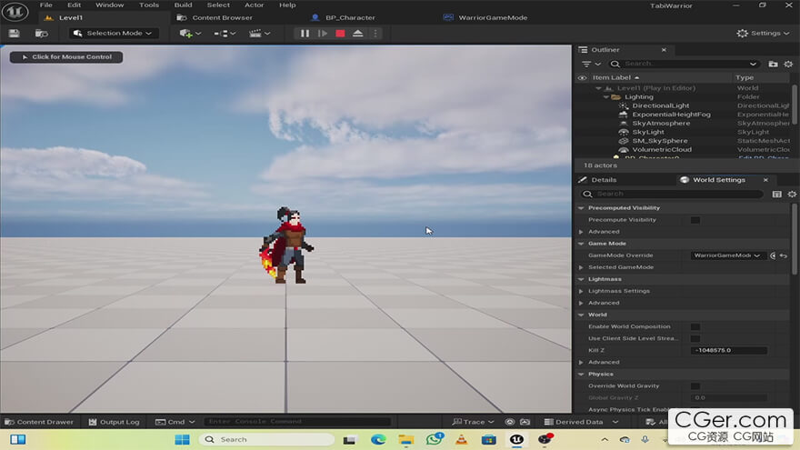Reset GameMode Override to default arrow

coord(783,255)
